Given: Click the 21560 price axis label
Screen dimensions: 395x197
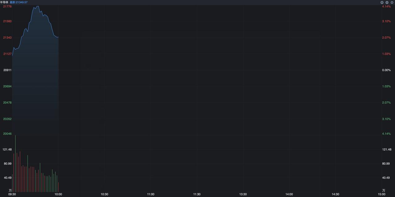Looking at the screenshot, I should [7, 21].
